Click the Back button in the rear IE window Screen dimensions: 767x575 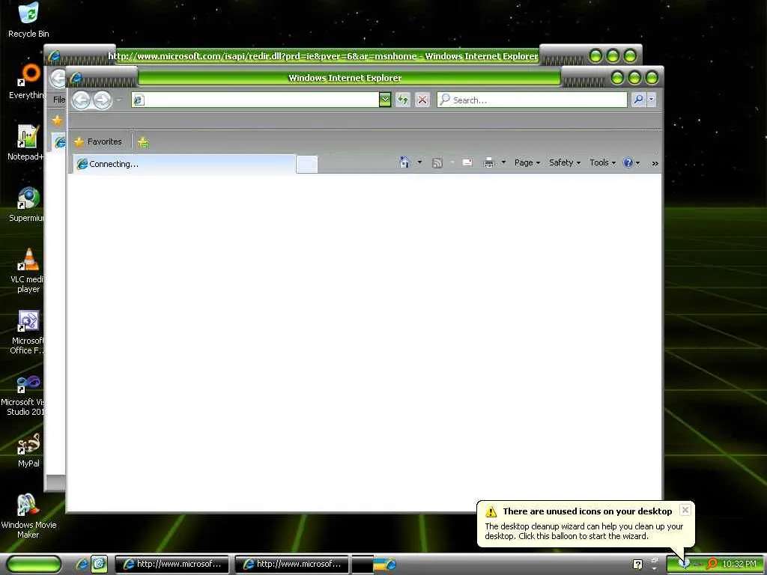[x=58, y=78]
